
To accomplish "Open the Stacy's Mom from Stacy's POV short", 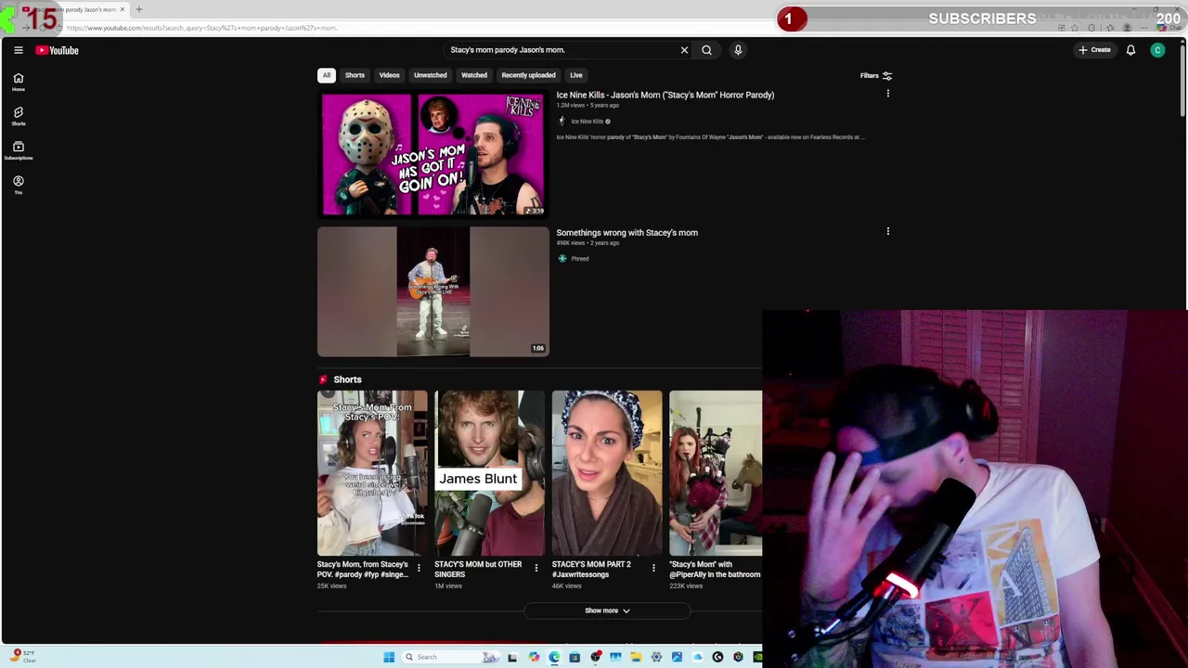I will click(372, 473).
